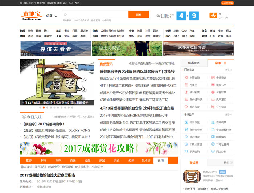Viewport: 254px width, 193px height.
Task: Click the 电影查询 movie lookup icon
Action: (x=186, y=77)
